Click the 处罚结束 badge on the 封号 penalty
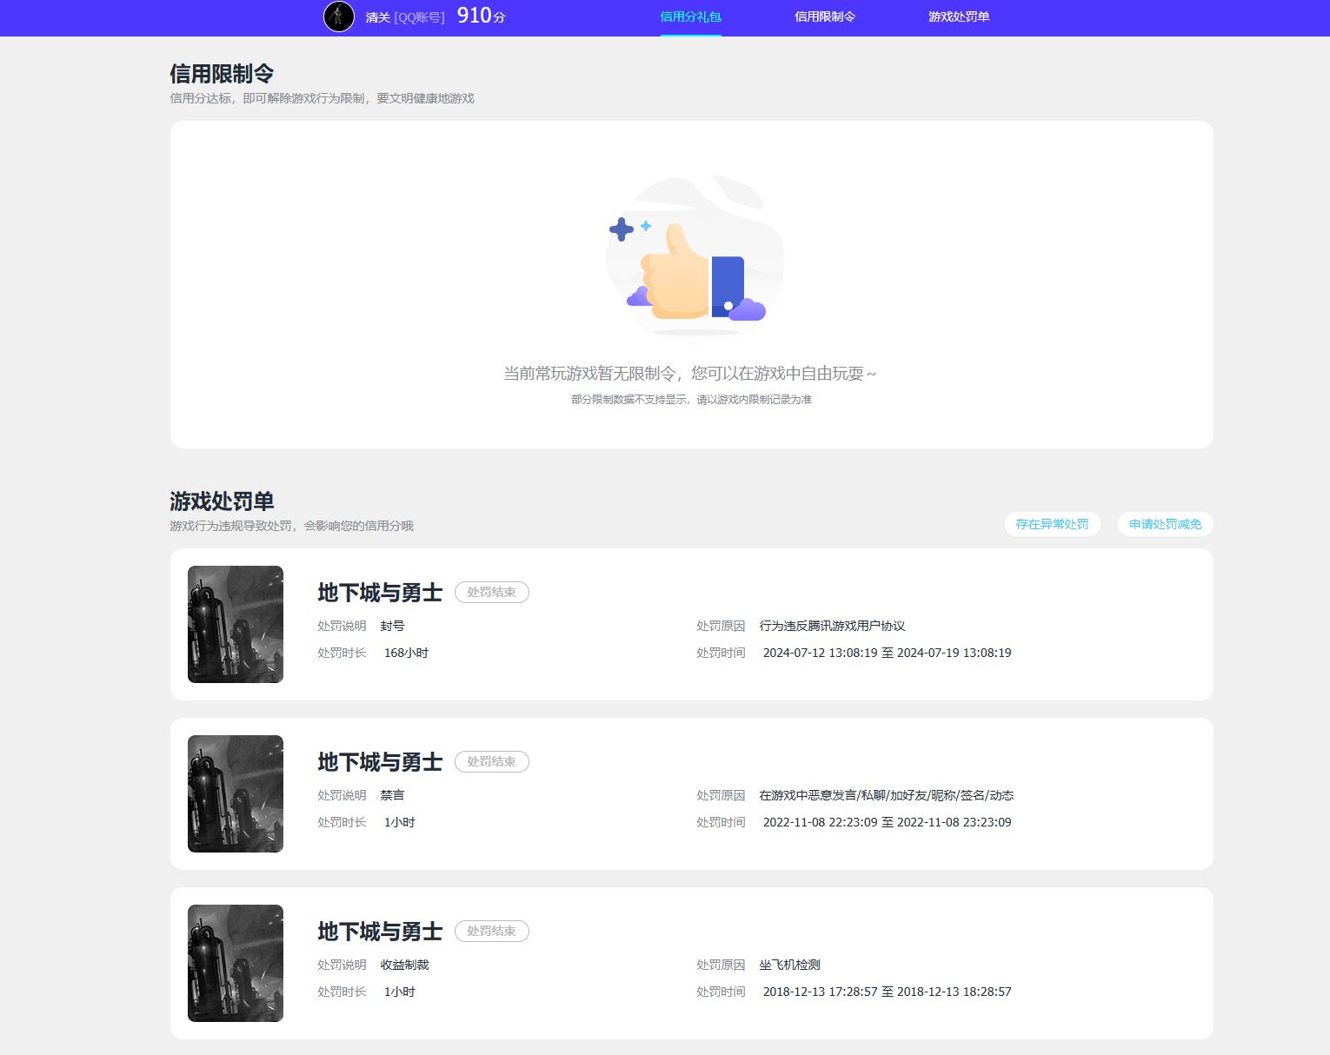Screen dimensions: 1330x1055 pyautogui.click(x=492, y=592)
